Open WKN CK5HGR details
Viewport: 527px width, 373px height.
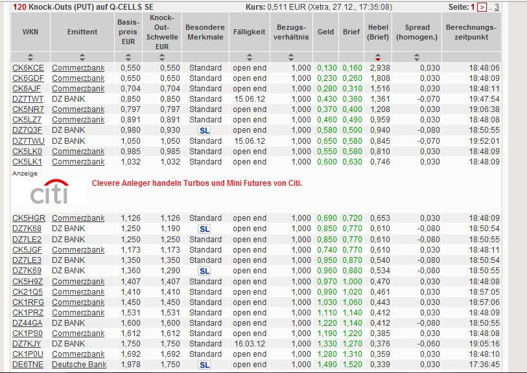click(29, 218)
